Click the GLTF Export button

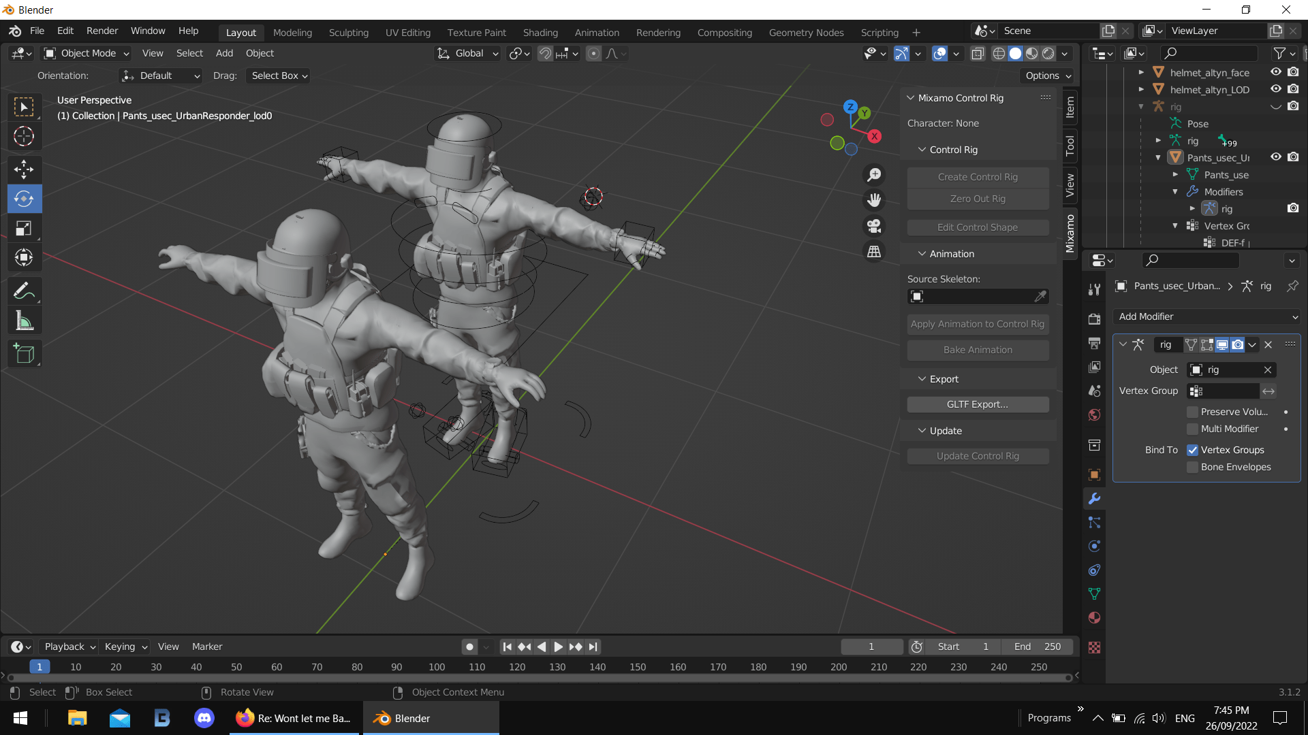click(x=978, y=404)
